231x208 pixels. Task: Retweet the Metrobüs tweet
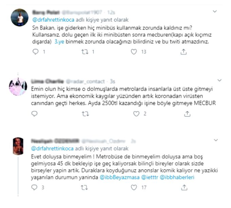point(84,188)
